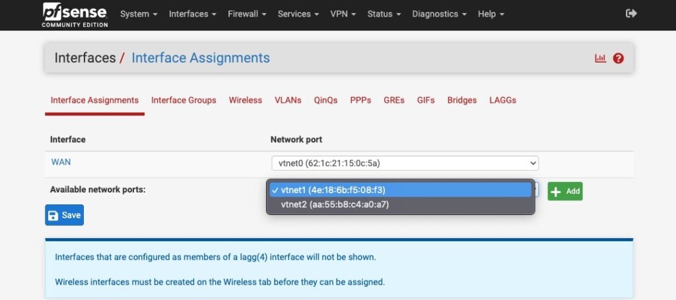
Task: Expand the Services dropdown menu
Action: (x=298, y=15)
